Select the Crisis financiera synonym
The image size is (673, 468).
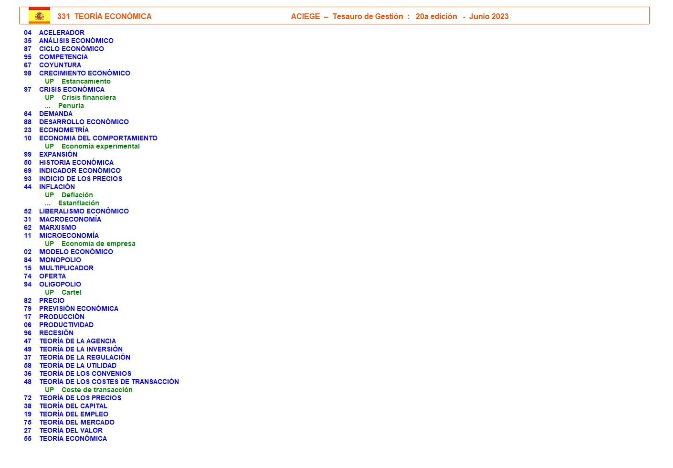tap(88, 97)
